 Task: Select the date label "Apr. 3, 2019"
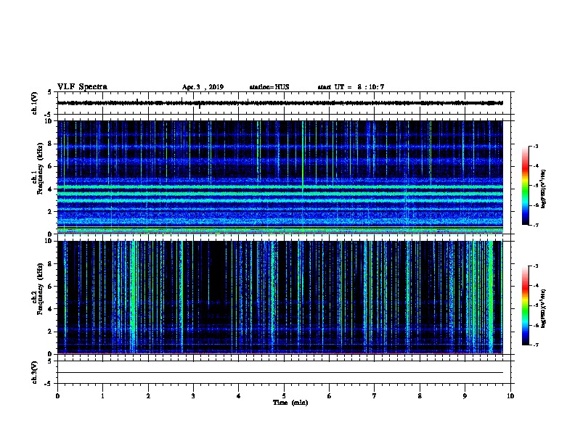[x=203, y=87]
